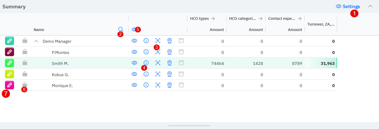Expand HCO types column group arrow

[x=213, y=19]
